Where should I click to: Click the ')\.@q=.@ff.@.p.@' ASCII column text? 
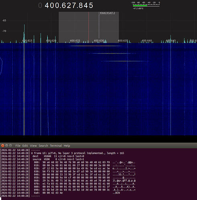(124, 181)
